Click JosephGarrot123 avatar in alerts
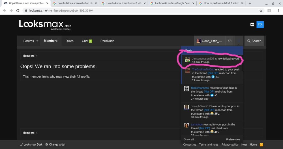The width and height of the screenshot is (283, 149). tap(186, 107)
